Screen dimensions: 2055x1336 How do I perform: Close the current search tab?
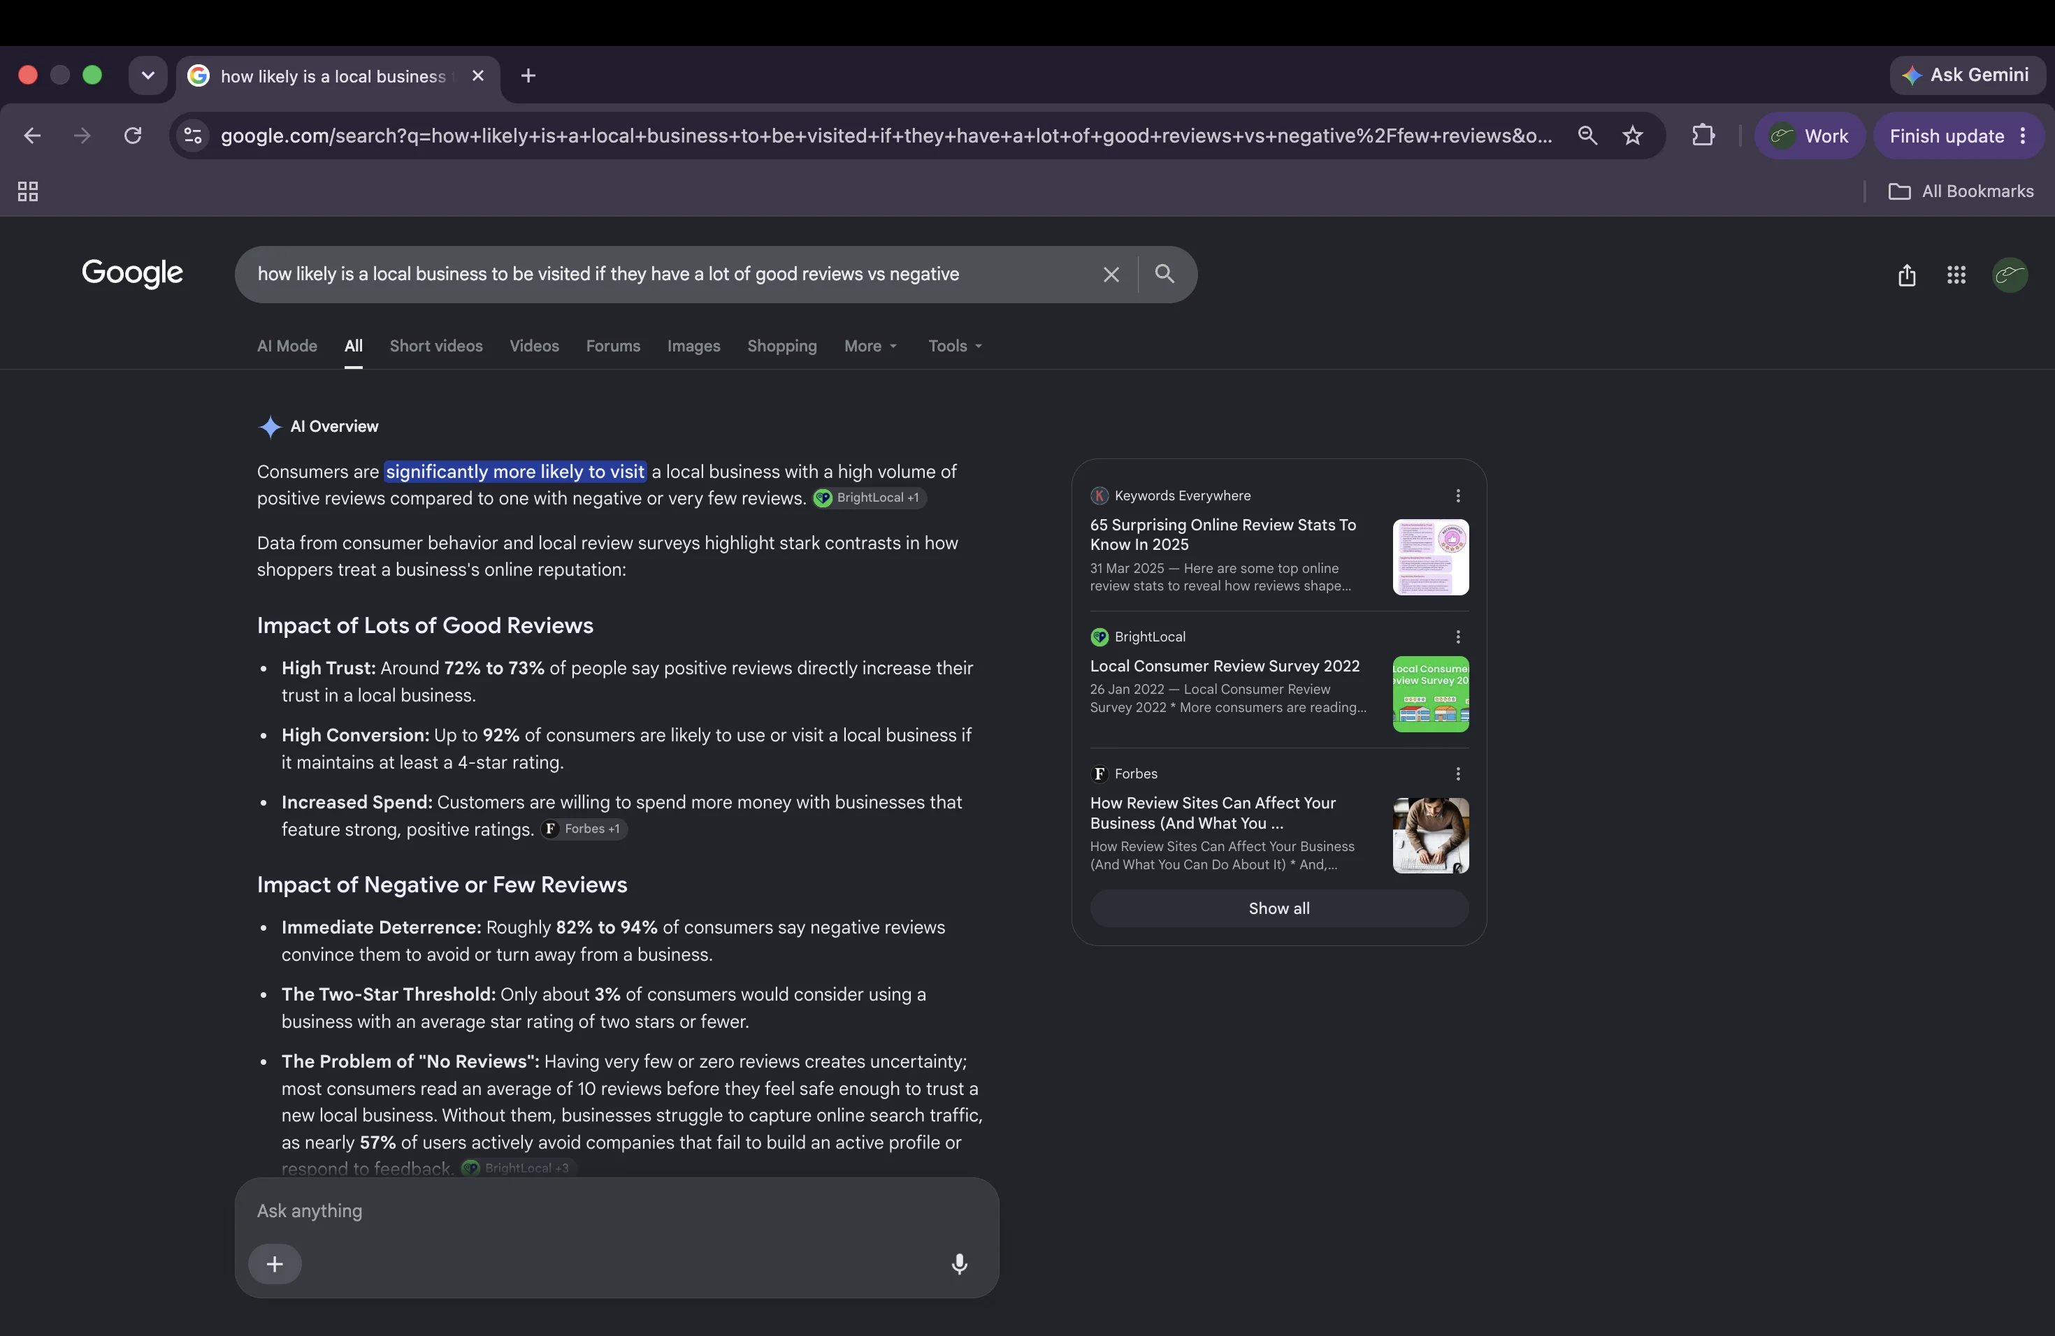click(x=477, y=76)
